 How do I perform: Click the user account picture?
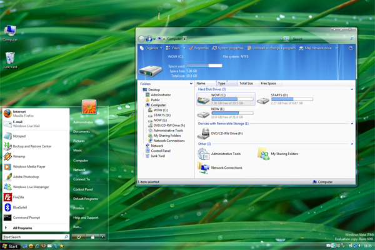tap(89, 107)
